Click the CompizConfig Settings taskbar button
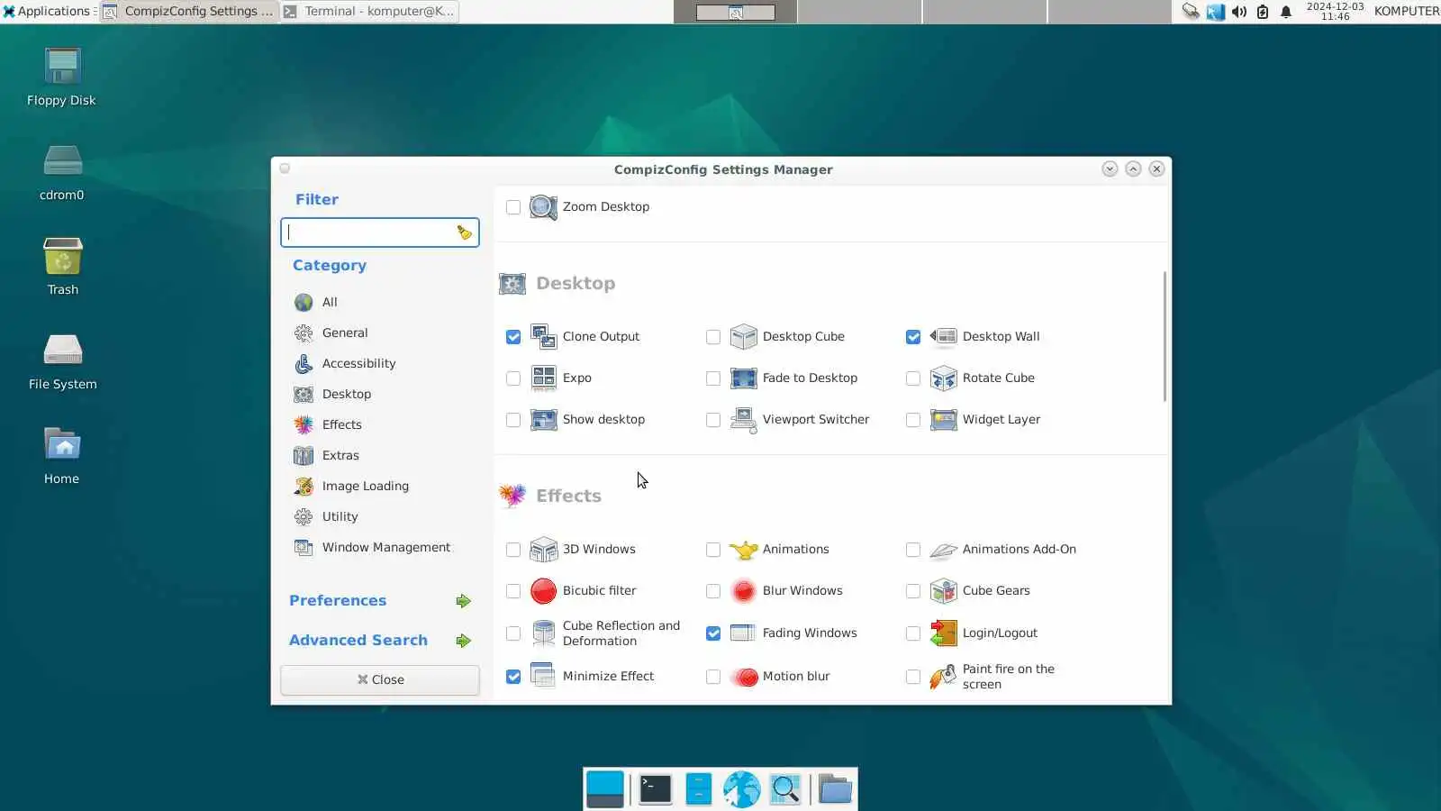This screenshot has height=811, width=1441. 189,12
